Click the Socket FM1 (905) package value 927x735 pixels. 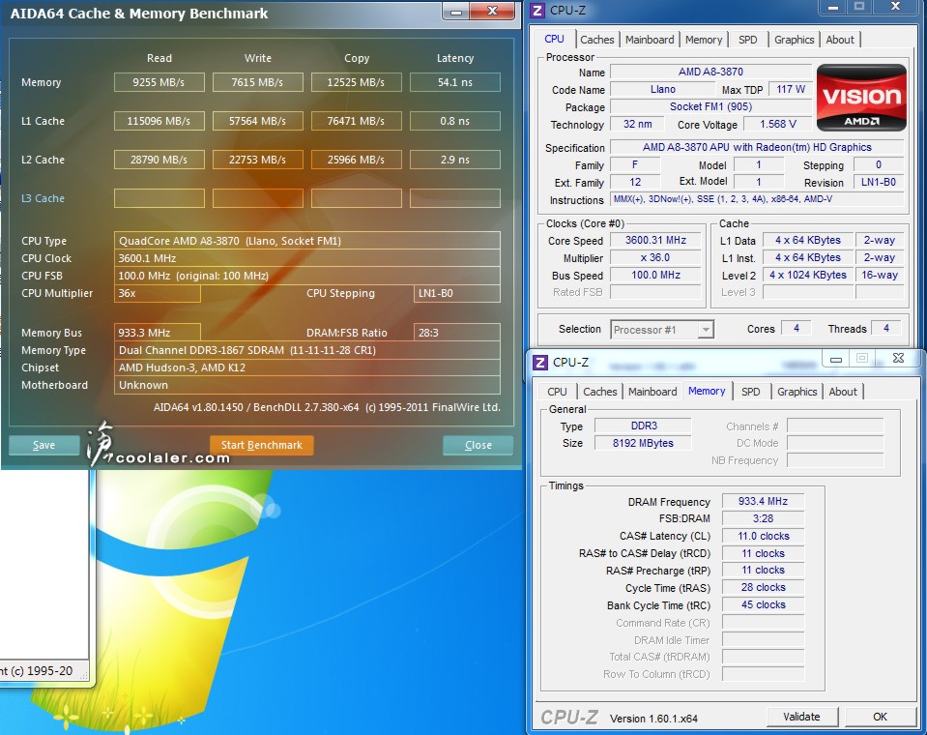point(710,106)
